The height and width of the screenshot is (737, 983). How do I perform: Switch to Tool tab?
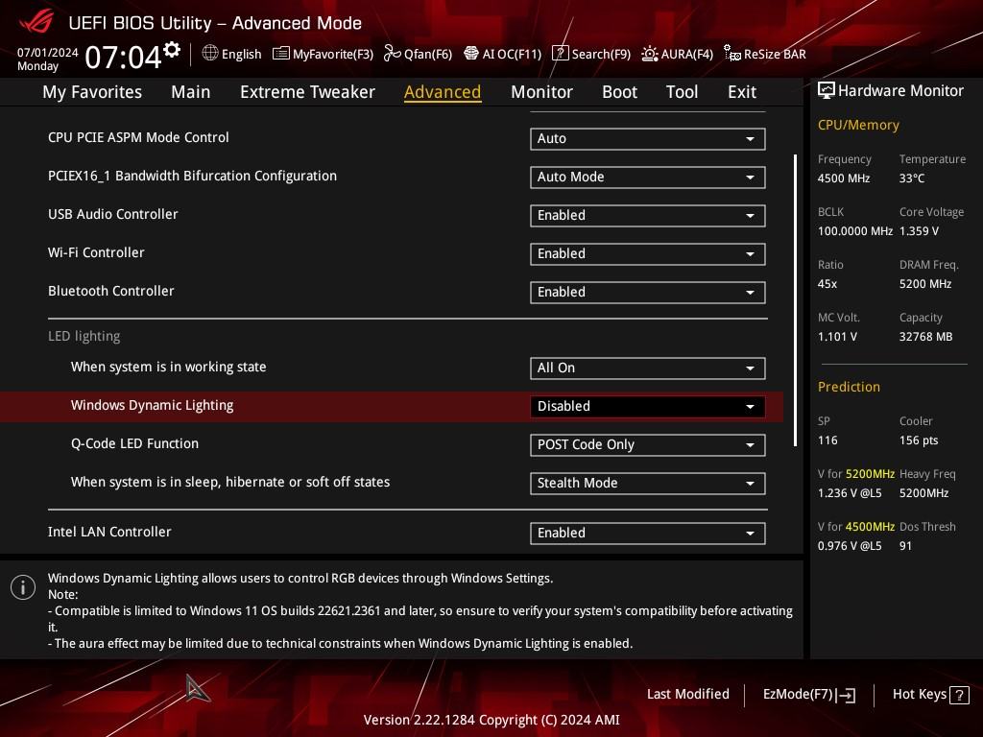coord(683,92)
